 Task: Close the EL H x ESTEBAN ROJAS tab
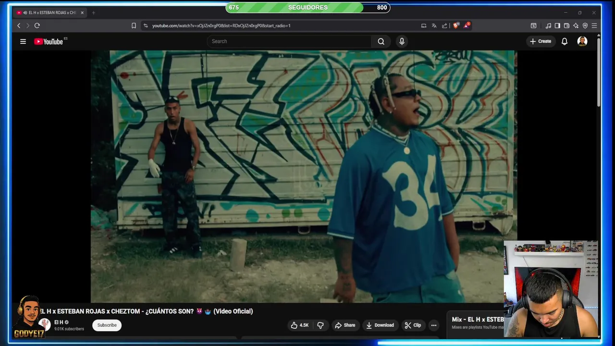click(x=82, y=12)
